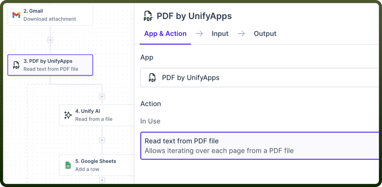Add a step above the Unify AI node
382x187 pixels.
click(102, 97)
